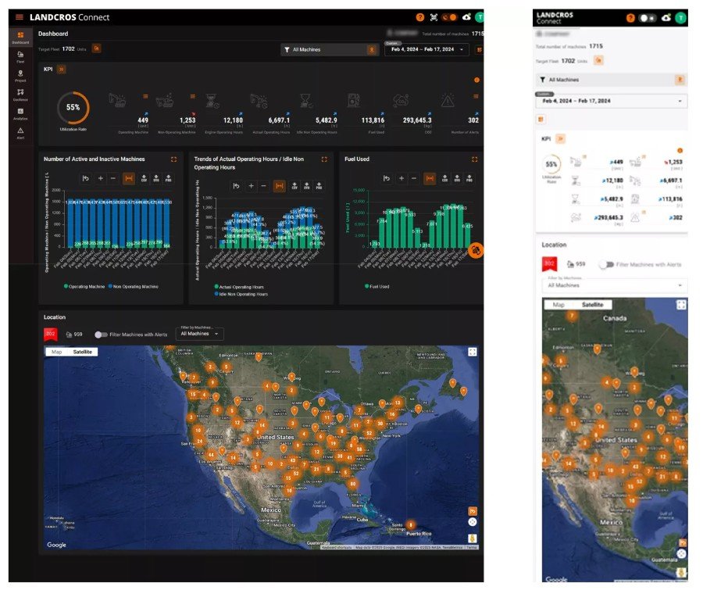Click the orange help question mark icon
The width and height of the screenshot is (703, 594).
point(420,17)
